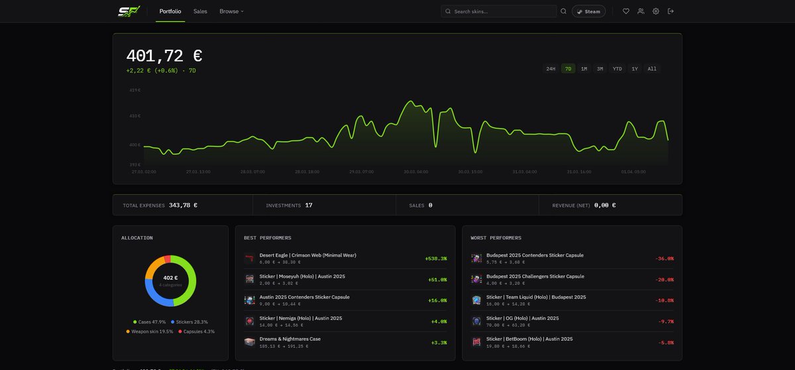Select the 1M time range
Viewport: 795px width, 370px height.
(584, 69)
